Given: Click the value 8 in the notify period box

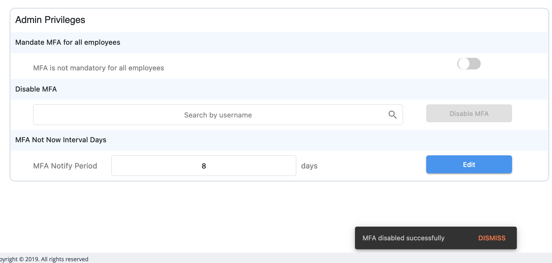Looking at the screenshot, I should click(x=204, y=166).
